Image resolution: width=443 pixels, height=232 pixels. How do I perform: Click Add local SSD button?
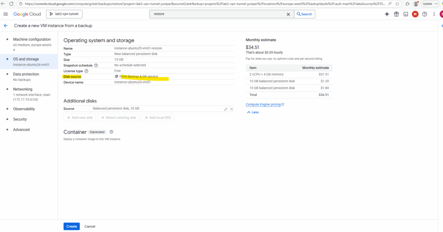(157, 118)
